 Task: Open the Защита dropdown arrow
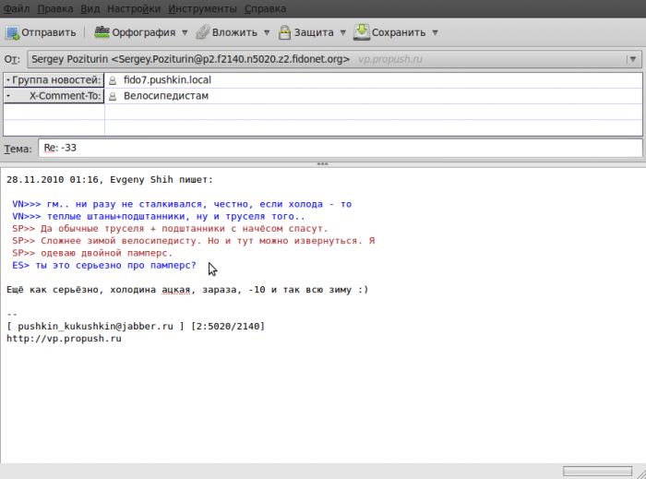pyautogui.click(x=342, y=32)
